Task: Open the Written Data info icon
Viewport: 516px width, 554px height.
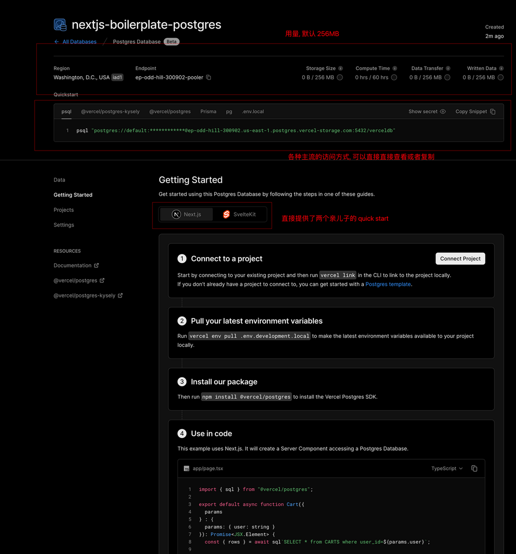Action: [x=501, y=68]
